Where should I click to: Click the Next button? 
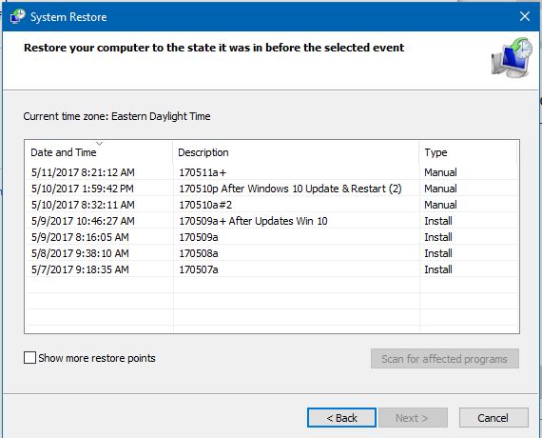coord(413,418)
